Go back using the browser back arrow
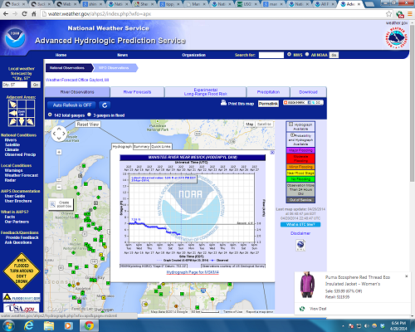Screen dimensions: 415x332 click(x=6, y=14)
